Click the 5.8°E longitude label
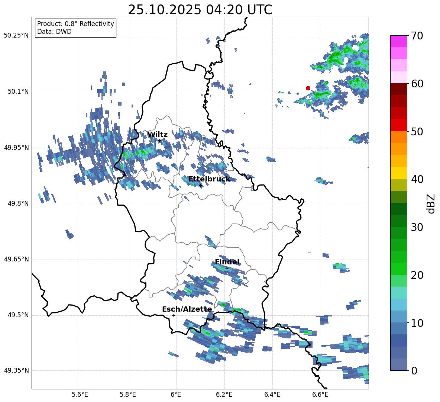The height and width of the screenshot is (402, 440). click(128, 395)
